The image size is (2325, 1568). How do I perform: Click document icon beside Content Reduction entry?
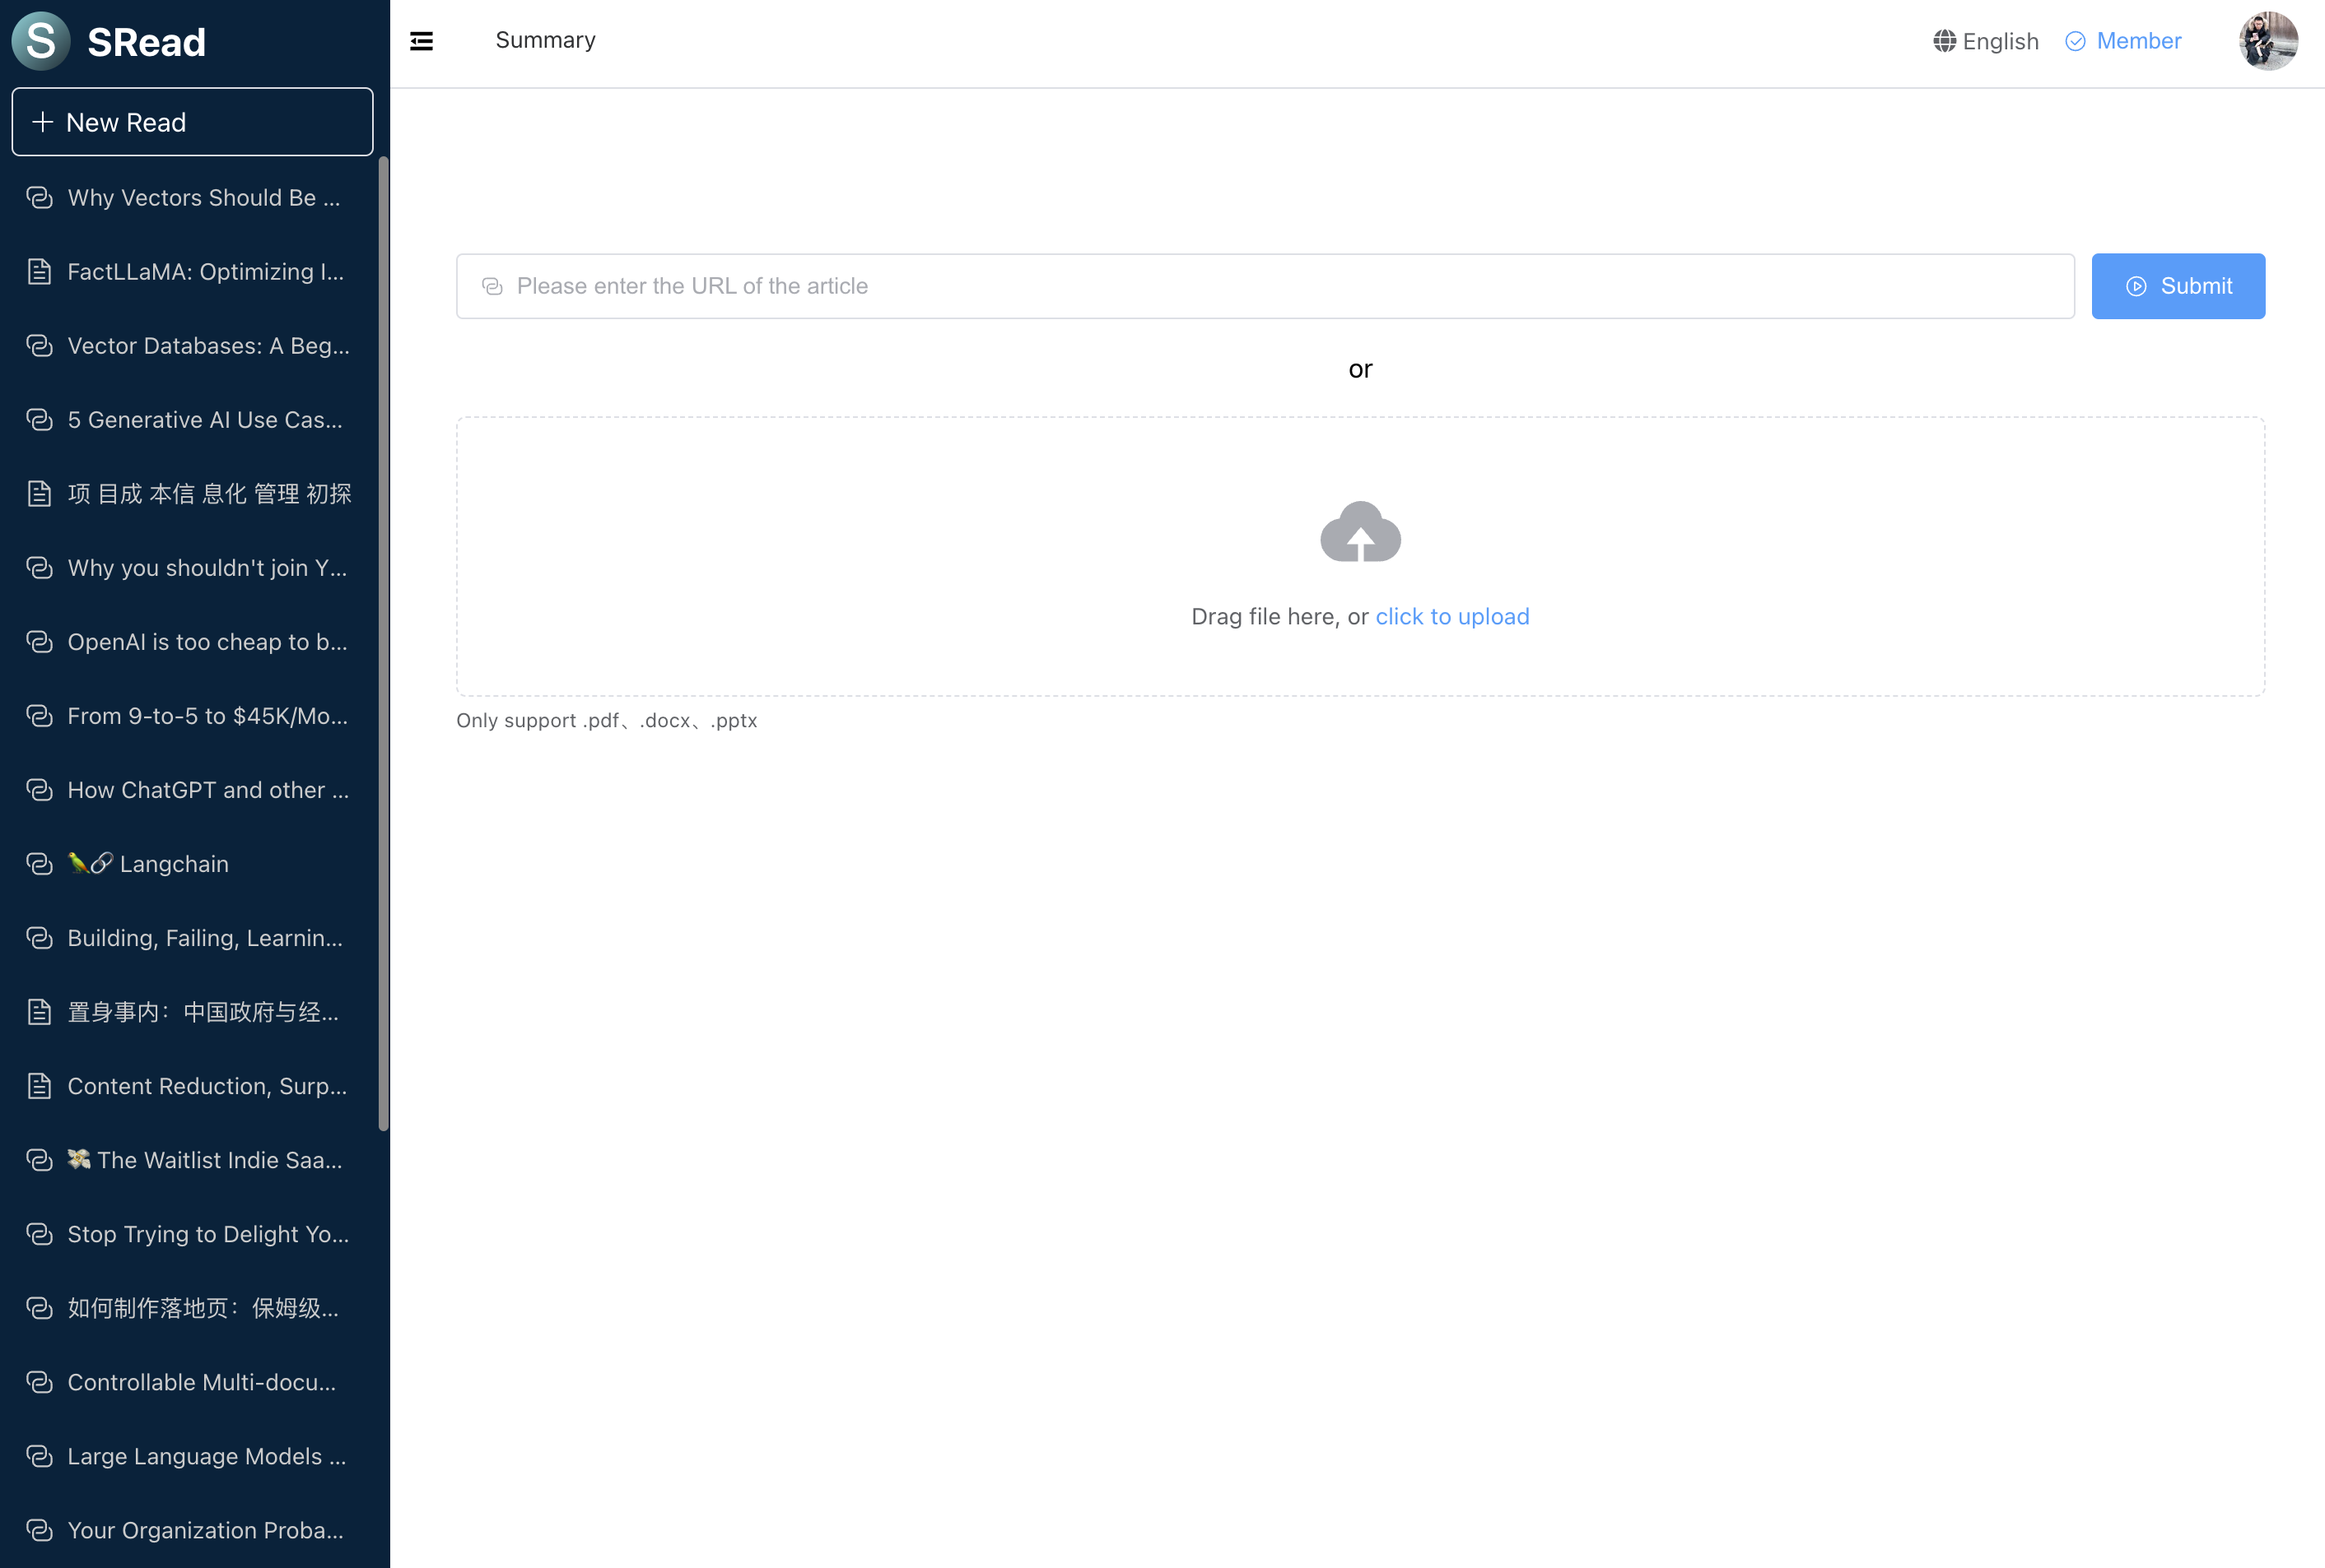point(39,1086)
